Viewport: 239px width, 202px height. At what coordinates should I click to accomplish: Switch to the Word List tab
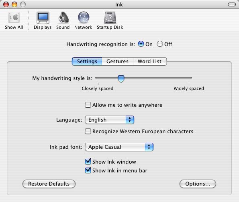[x=150, y=62]
